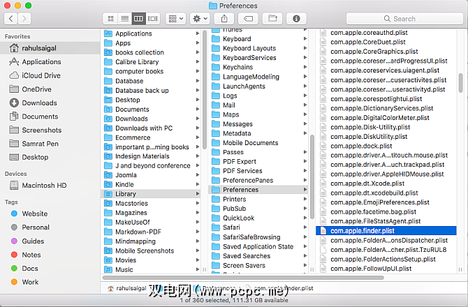Image resolution: width=468 pixels, height=307 pixels.
Task: Select com.apple.finder.plist file
Action: 386,231
